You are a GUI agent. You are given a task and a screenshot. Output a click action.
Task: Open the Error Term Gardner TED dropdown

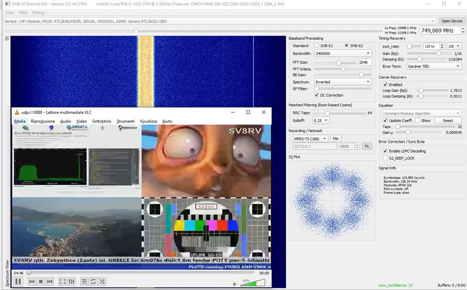[x=434, y=66]
